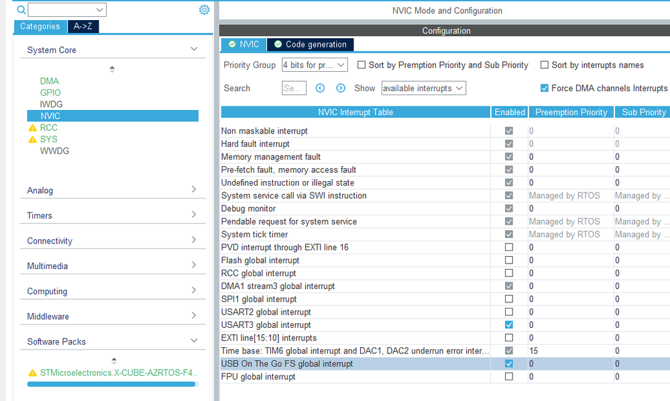670x401 pixels.
Task: Open the Show available interrupts dropdown
Action: click(423, 88)
